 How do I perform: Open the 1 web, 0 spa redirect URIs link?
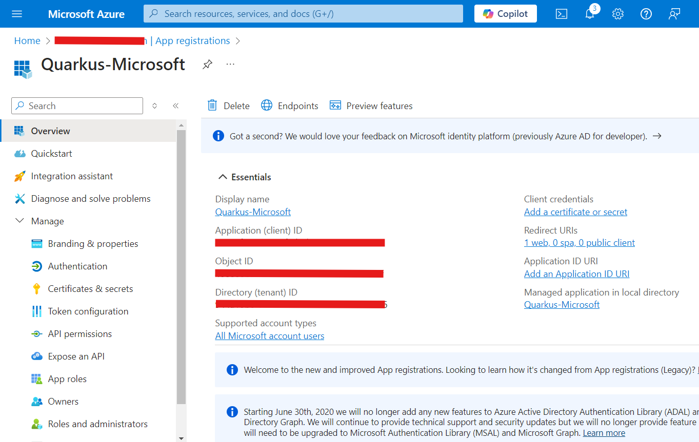579,242
